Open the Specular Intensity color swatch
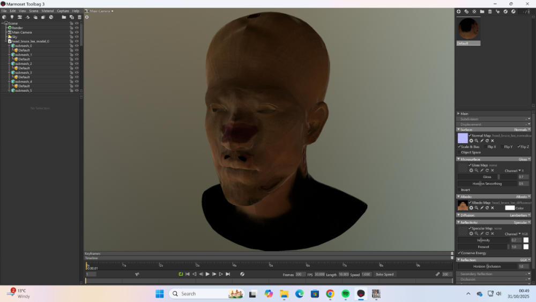The height and width of the screenshot is (302, 536). point(526,240)
